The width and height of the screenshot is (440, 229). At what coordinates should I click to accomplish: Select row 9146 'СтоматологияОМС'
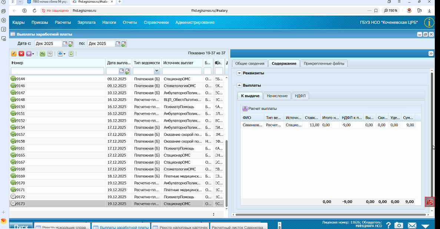pyautogui.click(x=117, y=86)
